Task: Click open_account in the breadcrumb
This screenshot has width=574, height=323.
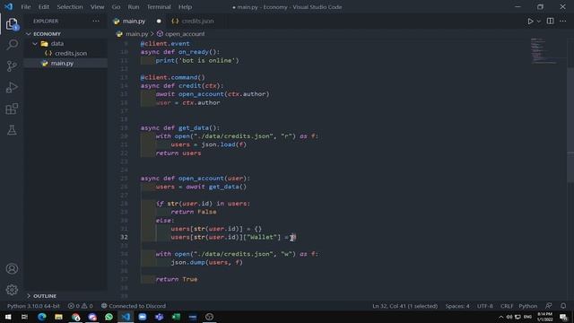Action: [185, 34]
